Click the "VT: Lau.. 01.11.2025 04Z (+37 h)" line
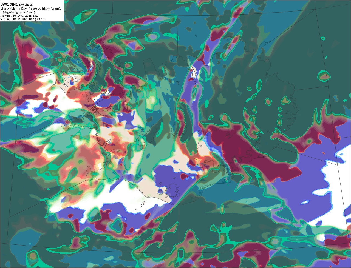The image size is (351, 268). tap(23, 19)
